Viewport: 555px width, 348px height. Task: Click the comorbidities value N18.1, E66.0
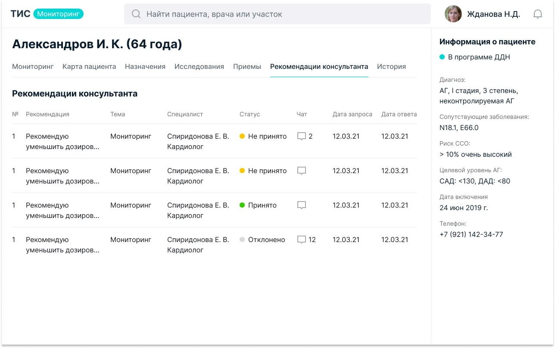pyautogui.click(x=459, y=128)
